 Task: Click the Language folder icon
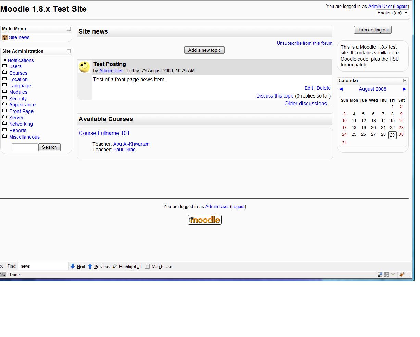point(4,85)
